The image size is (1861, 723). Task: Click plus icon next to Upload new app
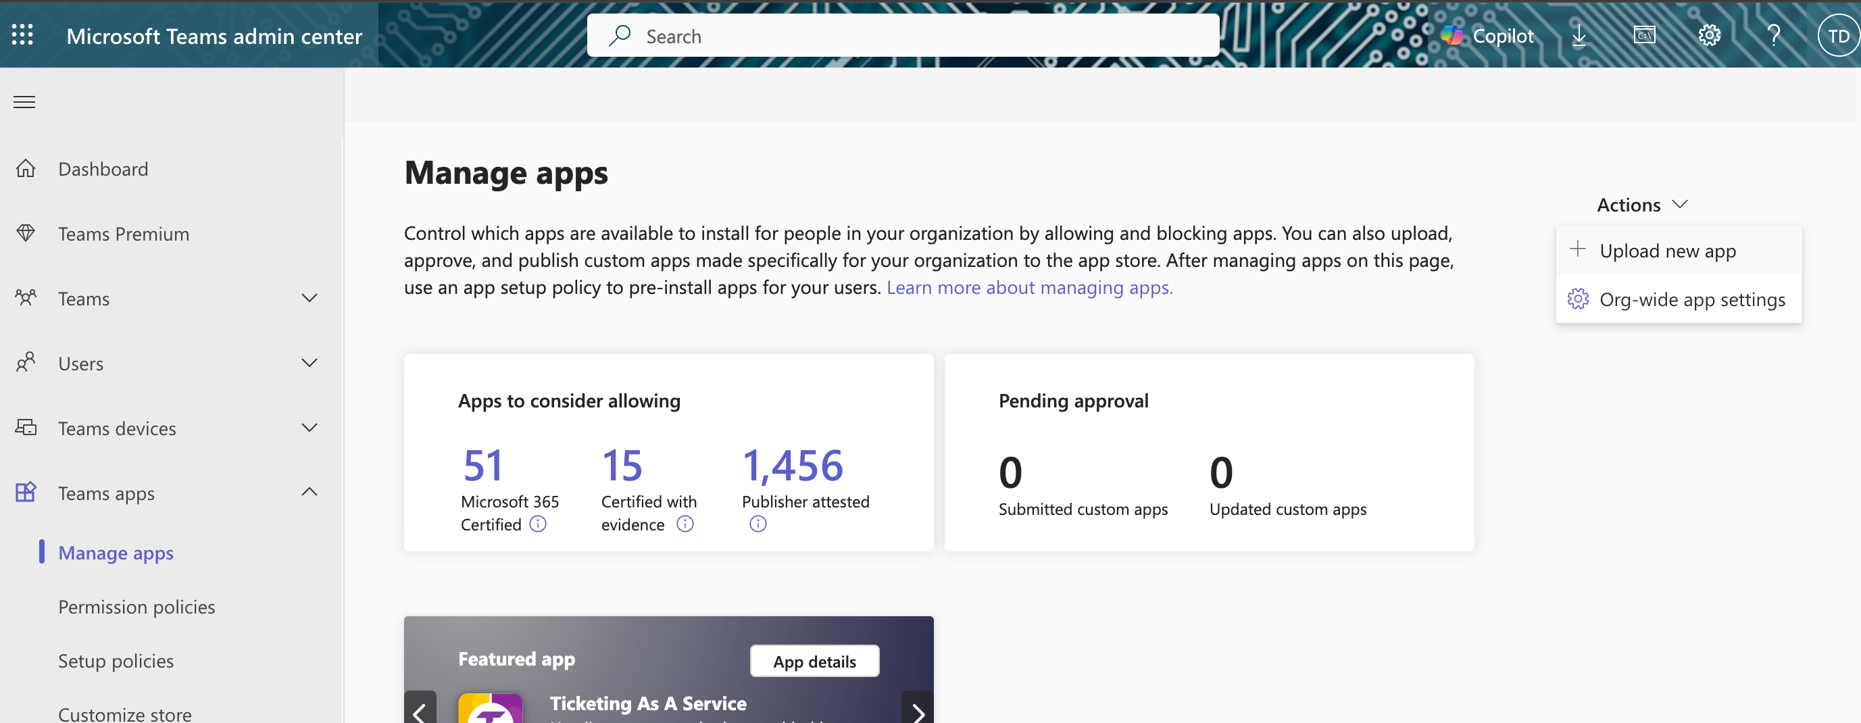[1578, 249]
